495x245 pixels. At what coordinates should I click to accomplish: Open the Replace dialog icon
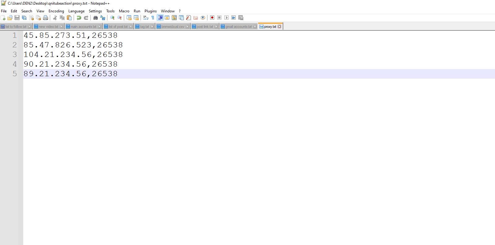103,18
